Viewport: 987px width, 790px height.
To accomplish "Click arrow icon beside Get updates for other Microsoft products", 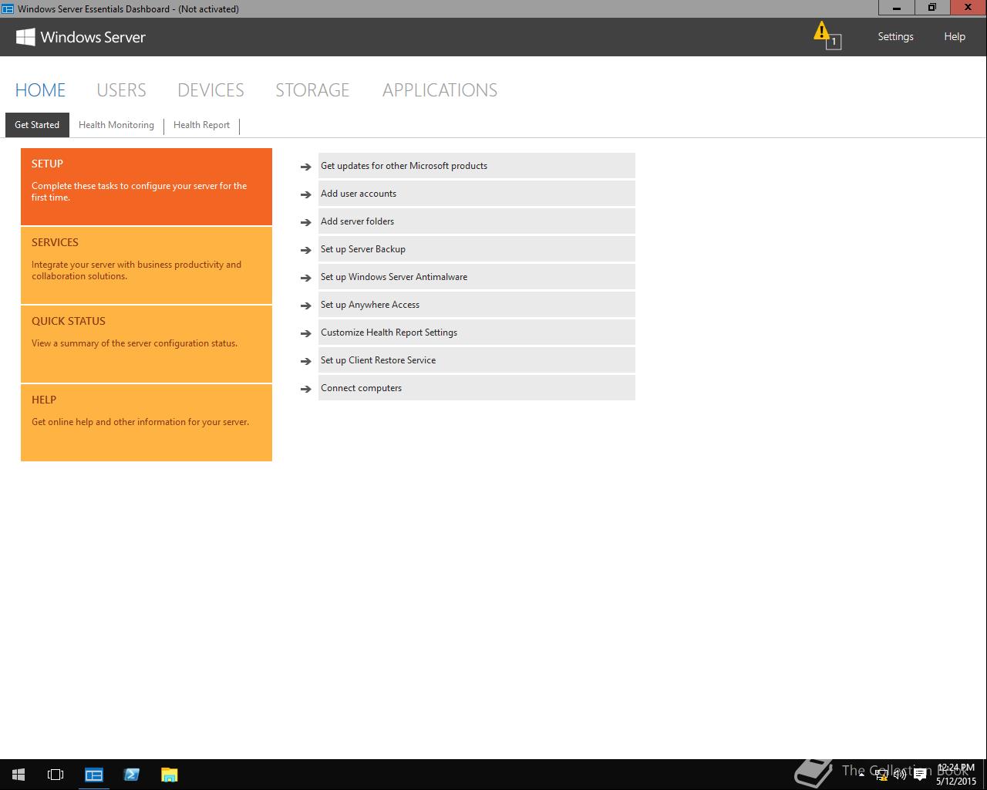I will click(x=306, y=167).
